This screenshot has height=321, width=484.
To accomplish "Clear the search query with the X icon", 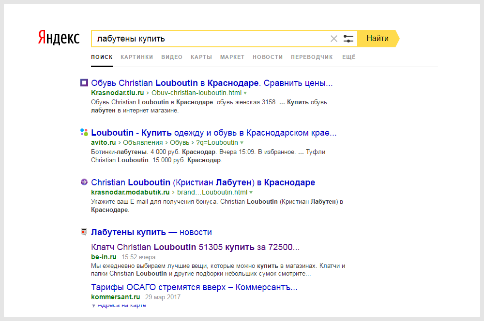I will 333,39.
